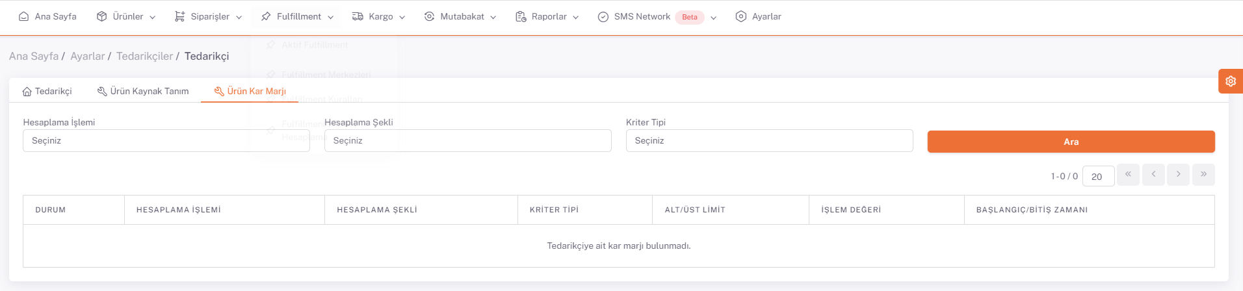This screenshot has height=291, width=1243.
Task: Expand the Kriter Tipi select box
Action: click(769, 141)
